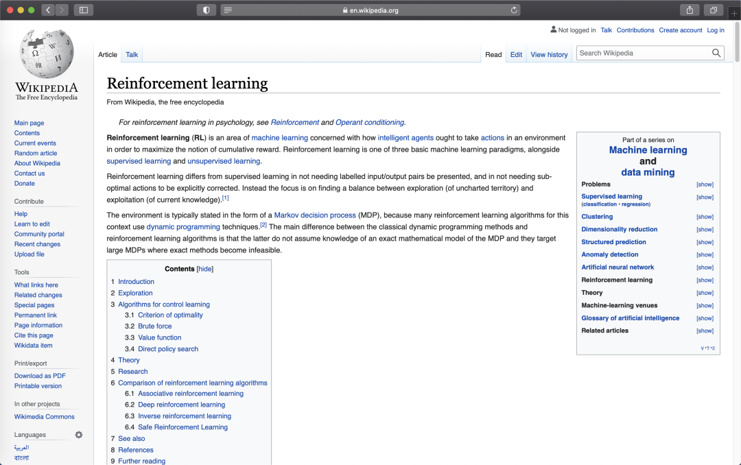Show the Reinforcement learning section
Viewport: 741px width, 465px height.
(x=705, y=281)
